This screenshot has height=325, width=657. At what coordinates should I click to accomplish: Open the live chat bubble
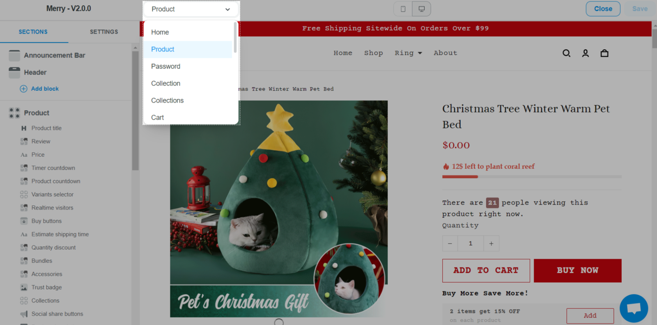(x=634, y=308)
